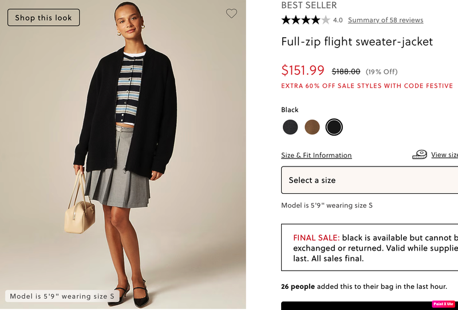Image resolution: width=458 pixels, height=310 pixels.
Task: Choose the brown color swatch
Action: [312, 127]
